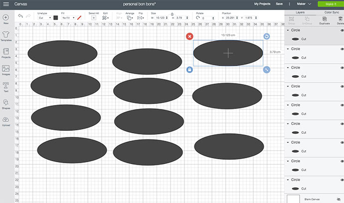Click the Height input field
This screenshot has height=203, width=344.
181,18
